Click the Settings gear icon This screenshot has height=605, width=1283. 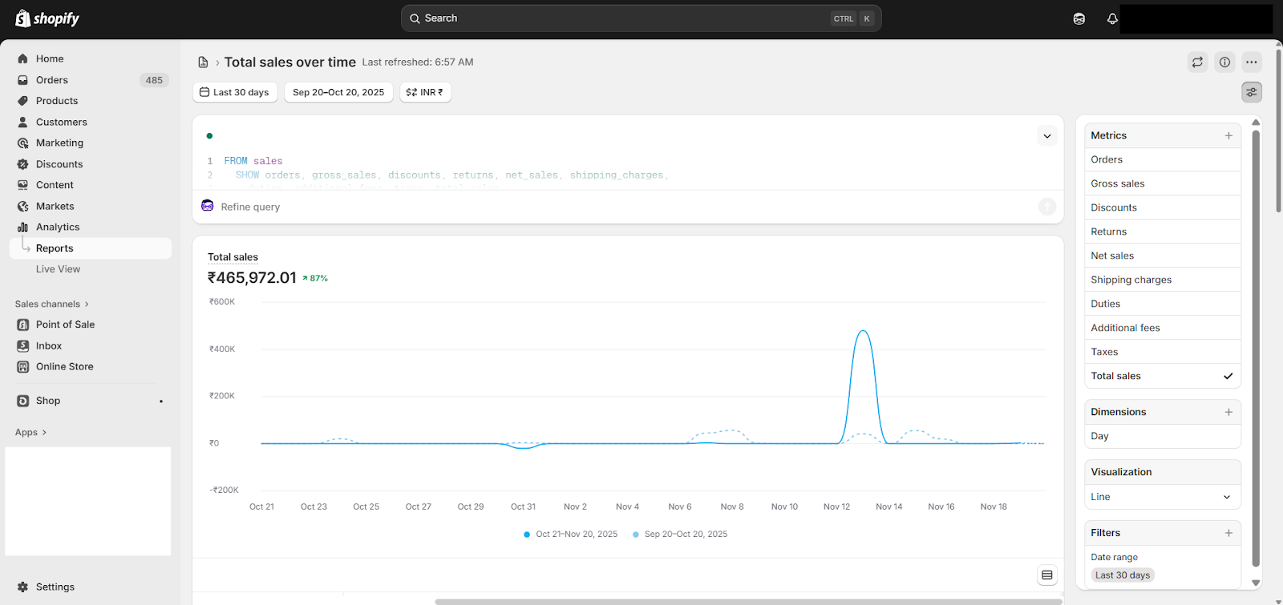[22, 587]
